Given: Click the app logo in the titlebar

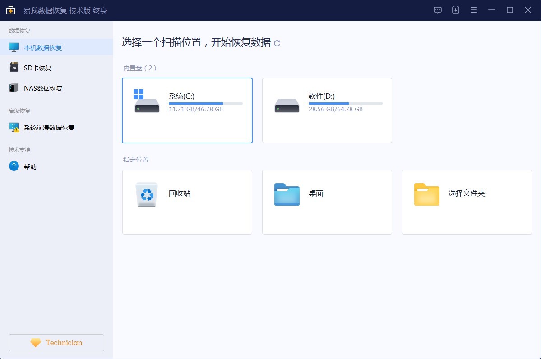Looking at the screenshot, I should click(x=10, y=9).
